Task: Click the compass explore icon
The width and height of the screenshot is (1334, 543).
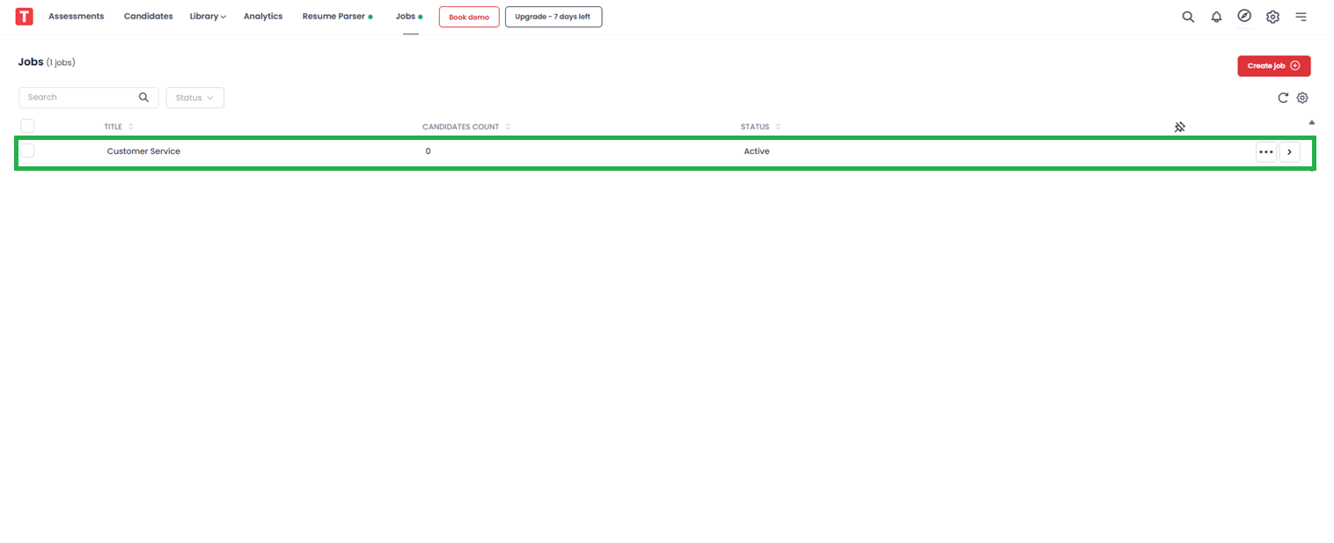Action: (x=1244, y=16)
